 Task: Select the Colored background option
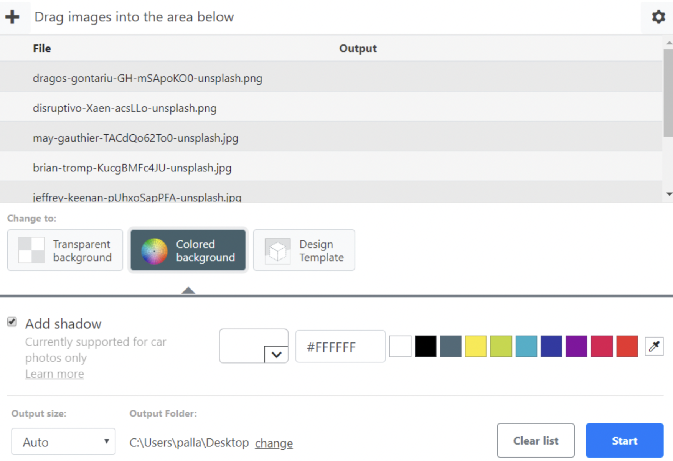pyautogui.click(x=188, y=250)
